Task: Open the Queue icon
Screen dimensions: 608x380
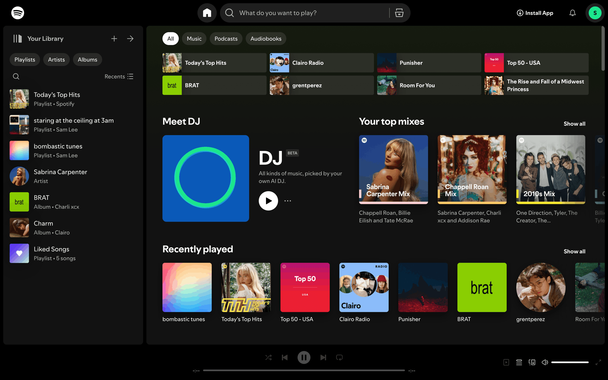Action: pyautogui.click(x=519, y=362)
